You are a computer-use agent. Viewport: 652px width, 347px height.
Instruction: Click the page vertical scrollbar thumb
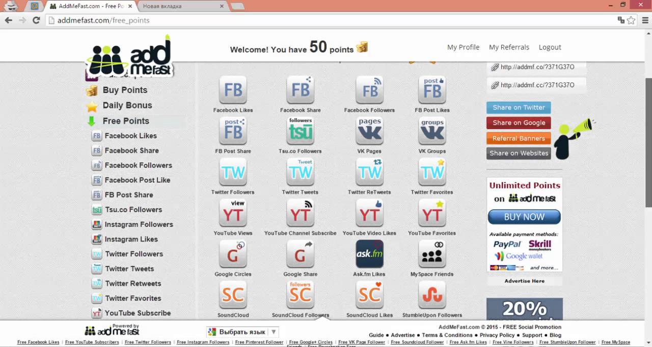point(648,142)
